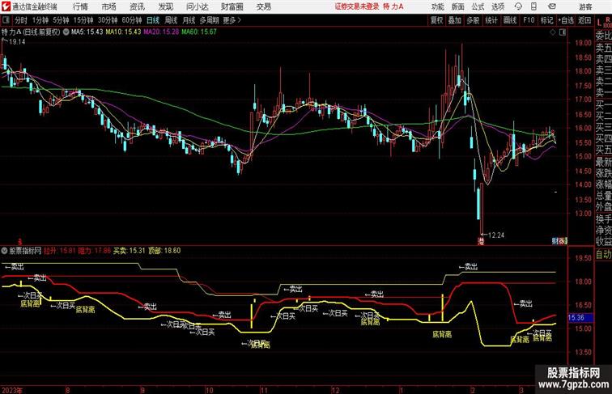612x394 pixels.
Task: Expand the 股票指标网 sub-chart indicator dropdown
Action: tap(5, 251)
